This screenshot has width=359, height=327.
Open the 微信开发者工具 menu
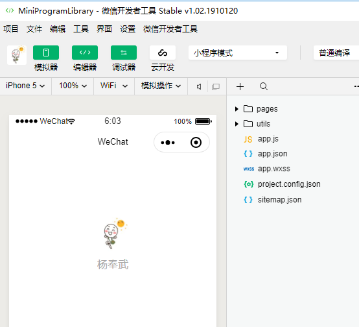point(170,29)
